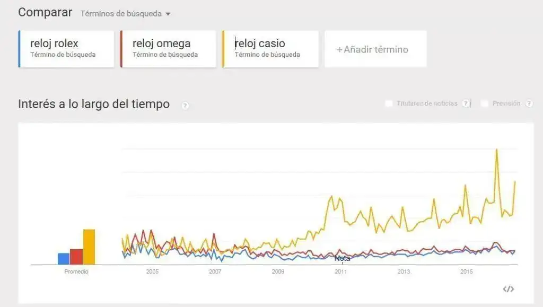543x307 pixels.
Task: Click the red average bar for reloj omega
Action: tap(76, 257)
